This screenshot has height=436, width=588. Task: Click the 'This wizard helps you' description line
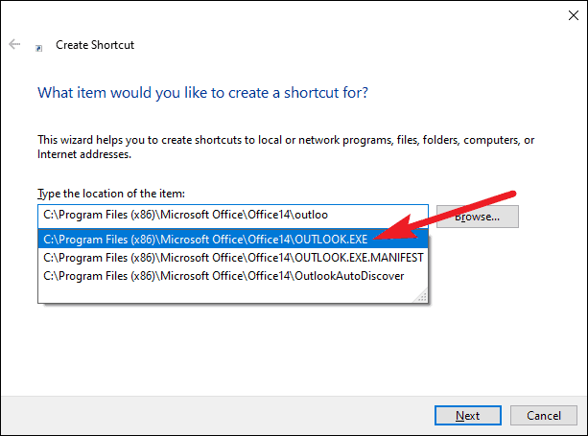(x=286, y=140)
